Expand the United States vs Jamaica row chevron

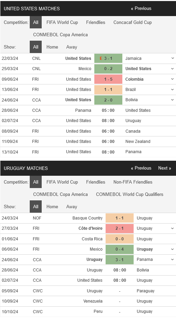click(173, 58)
